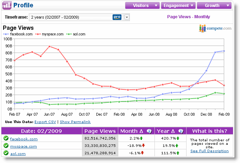Click myspace.com month change red arrow
This screenshot has height=163, width=240.
pos(143,145)
